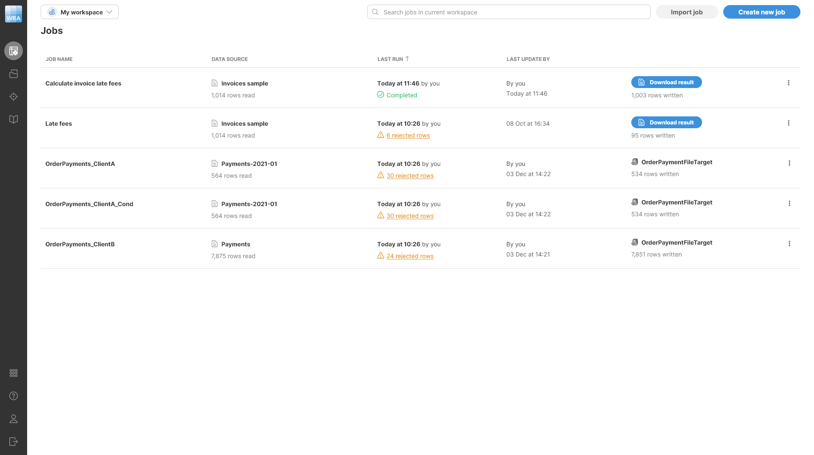Click the OrderPaymentFileTarget database icon

635,162
